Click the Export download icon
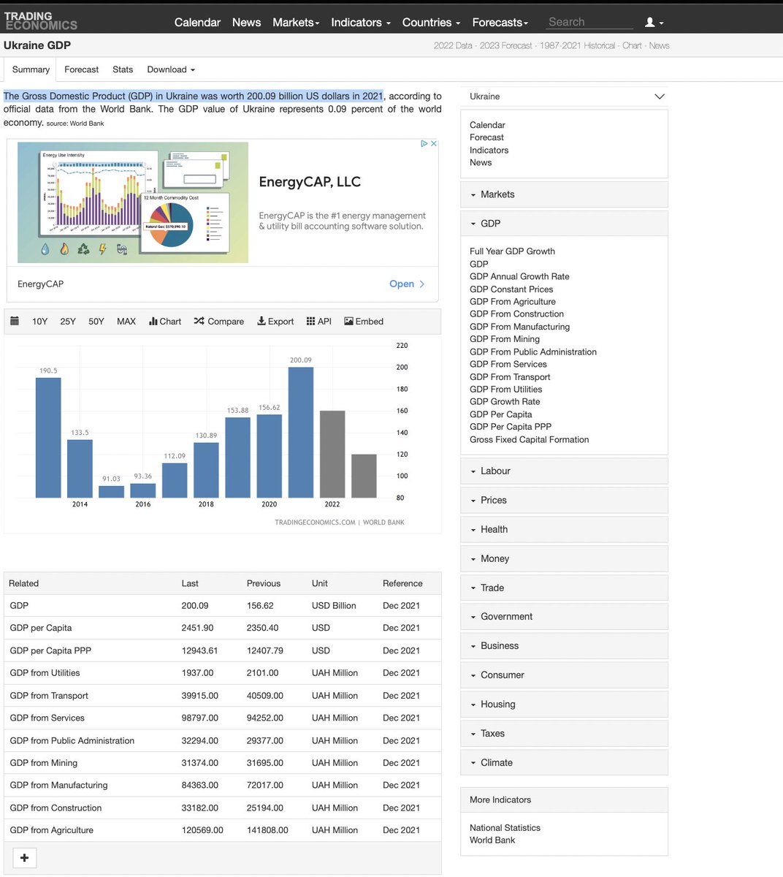The width and height of the screenshot is (783, 877). pos(261,322)
